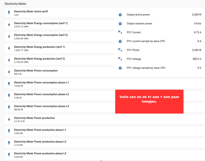The height and width of the screenshot is (161, 205).
Task: Click the solar icon beside PV1 Current
Action: 120,33
